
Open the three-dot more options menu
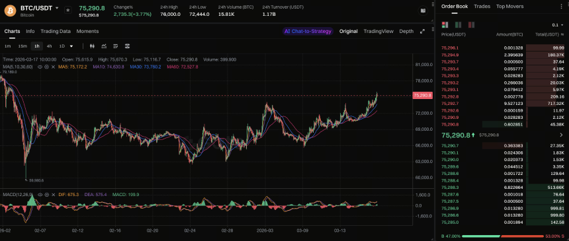coord(562,7)
